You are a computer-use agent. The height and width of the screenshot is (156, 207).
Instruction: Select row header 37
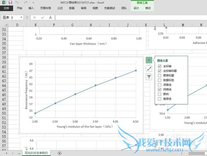[x=4, y=53]
